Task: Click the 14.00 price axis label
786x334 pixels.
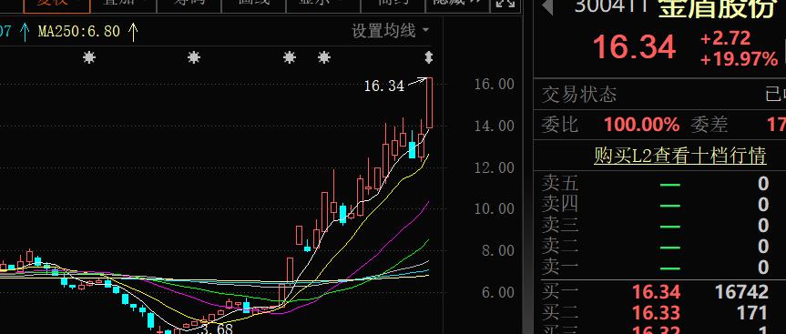Action: pos(495,126)
